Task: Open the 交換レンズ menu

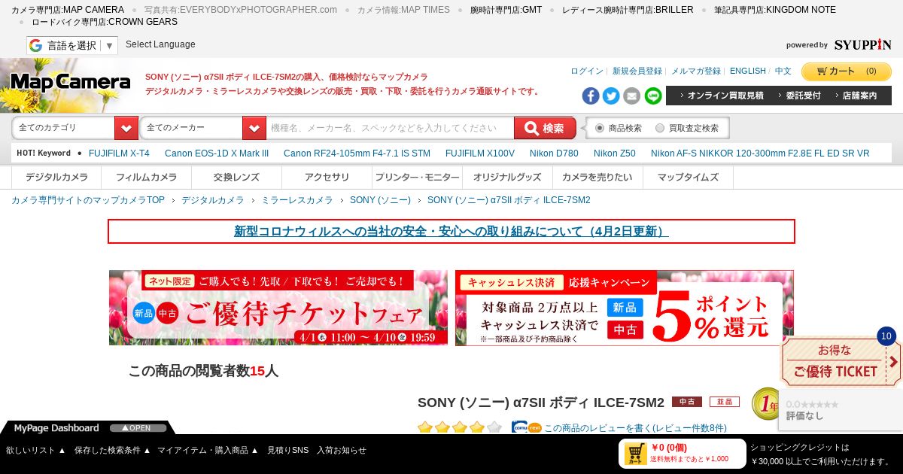Action: coord(237,178)
